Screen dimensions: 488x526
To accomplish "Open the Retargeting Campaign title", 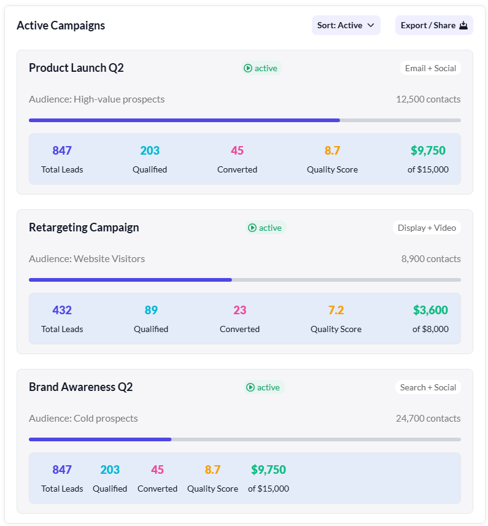I will [84, 228].
